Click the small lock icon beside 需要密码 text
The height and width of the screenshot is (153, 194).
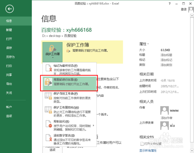tap(68, 51)
